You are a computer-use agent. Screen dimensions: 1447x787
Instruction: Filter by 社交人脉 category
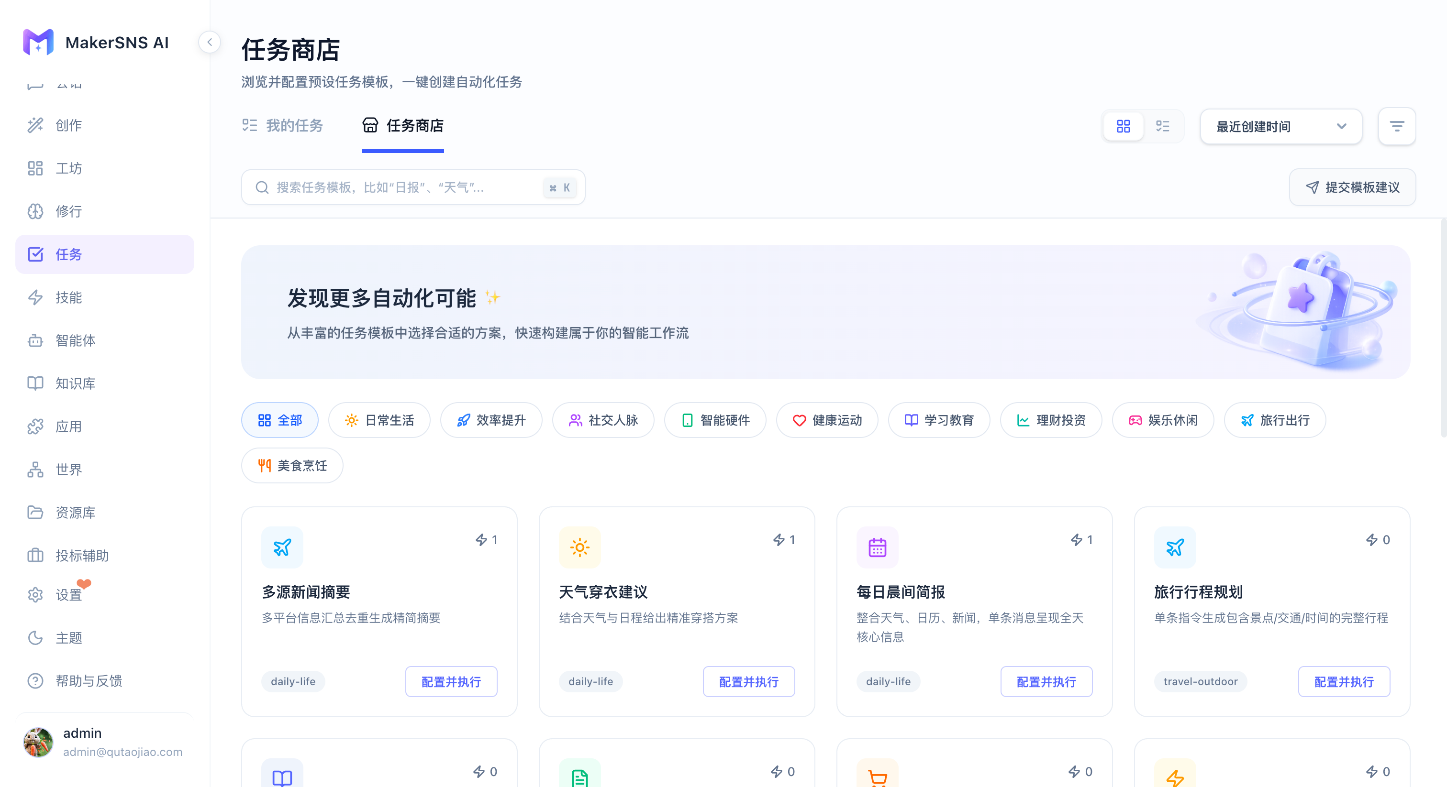(603, 420)
